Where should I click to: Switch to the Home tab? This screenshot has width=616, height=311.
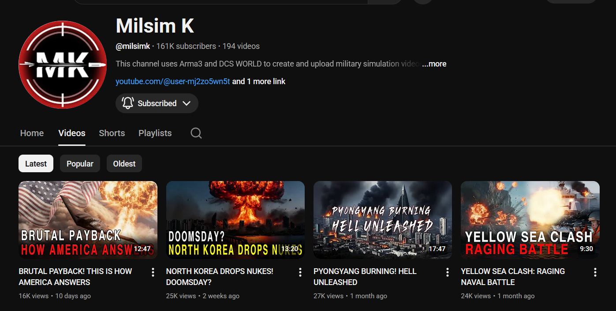pyautogui.click(x=32, y=133)
